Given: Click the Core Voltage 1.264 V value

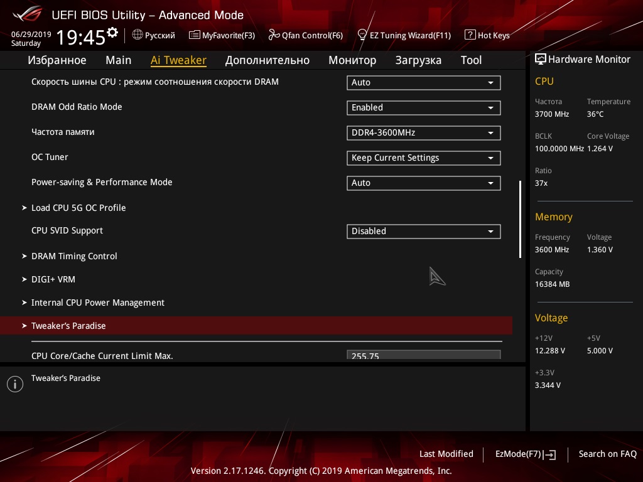Looking at the screenshot, I should pyautogui.click(x=600, y=149).
